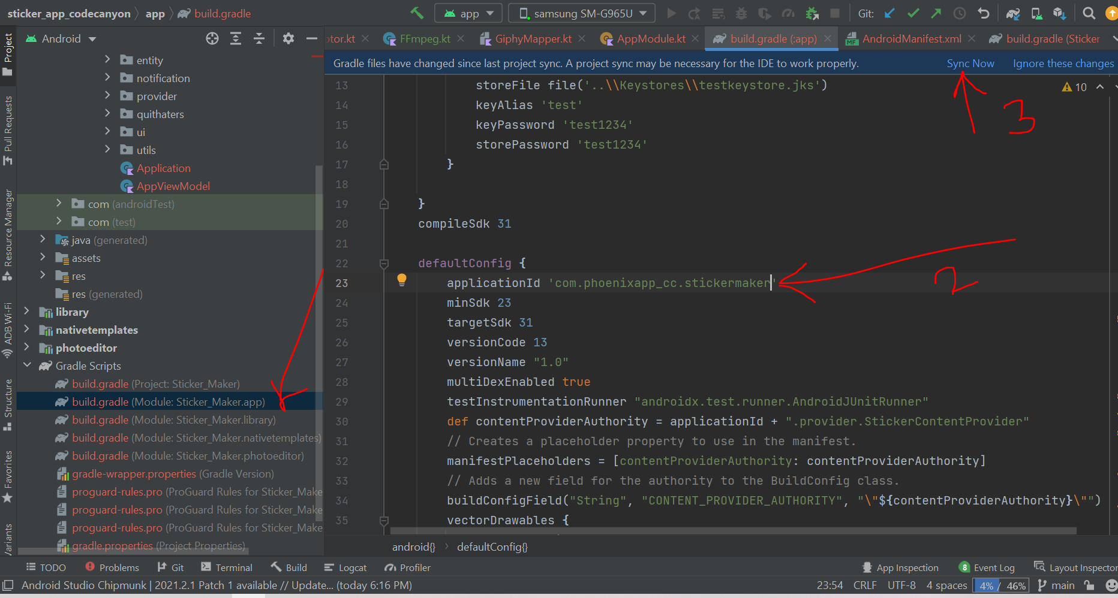The height and width of the screenshot is (598, 1118).
Task: Click the Search Everywhere magnifier icon
Action: click(x=1089, y=13)
